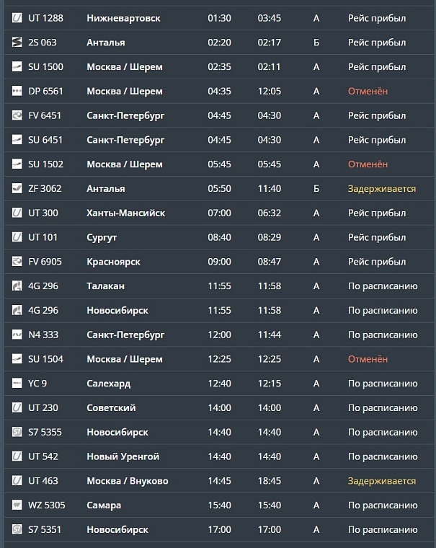
Task: Click the UTair logo beside UT 542
Action: click(17, 456)
